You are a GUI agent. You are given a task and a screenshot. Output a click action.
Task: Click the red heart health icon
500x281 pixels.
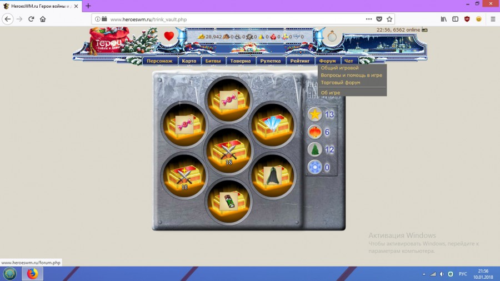pyautogui.click(x=169, y=36)
